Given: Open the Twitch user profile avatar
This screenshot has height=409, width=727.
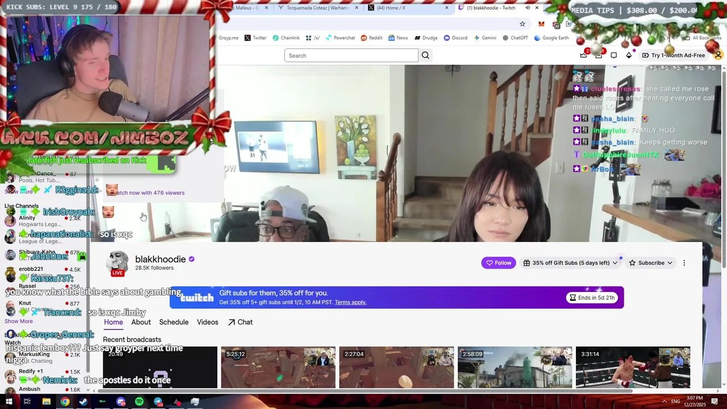Looking at the screenshot, I should pyautogui.click(x=718, y=55).
